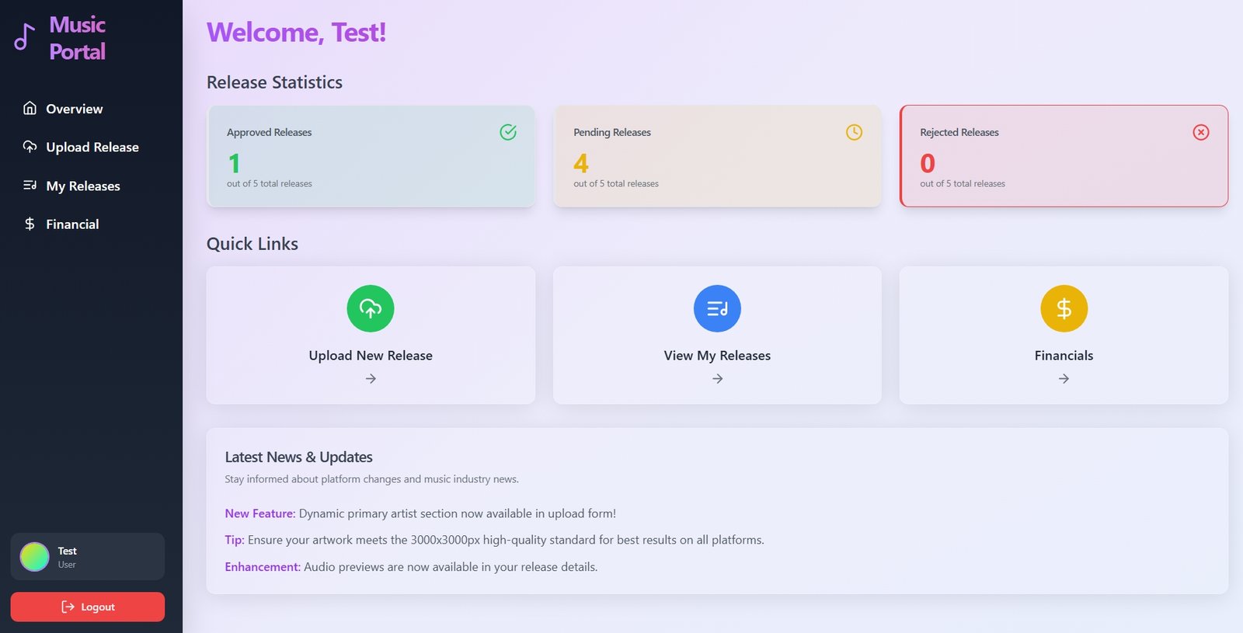Click the arrow under Financials

point(1064,379)
